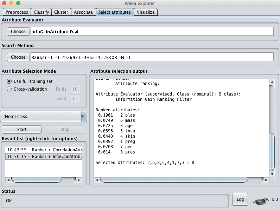Screen dimensions: 280x210
Task: Click the Ranked attributes heading line
Action: 117,110
